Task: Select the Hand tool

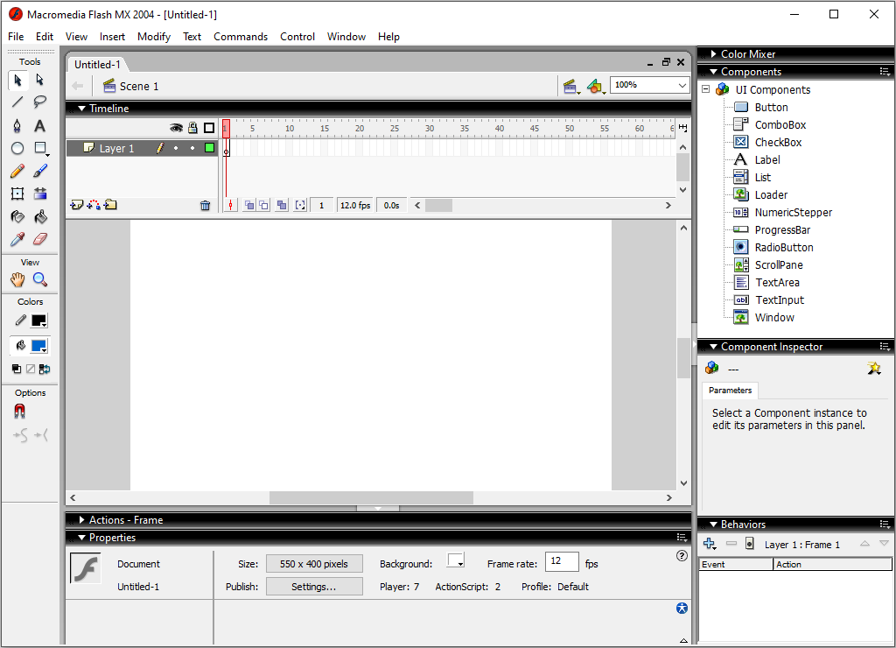Action: pyautogui.click(x=17, y=279)
